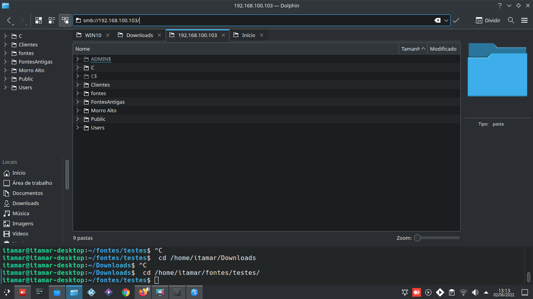
Task: Switch to Compact view mode
Action: (x=52, y=20)
